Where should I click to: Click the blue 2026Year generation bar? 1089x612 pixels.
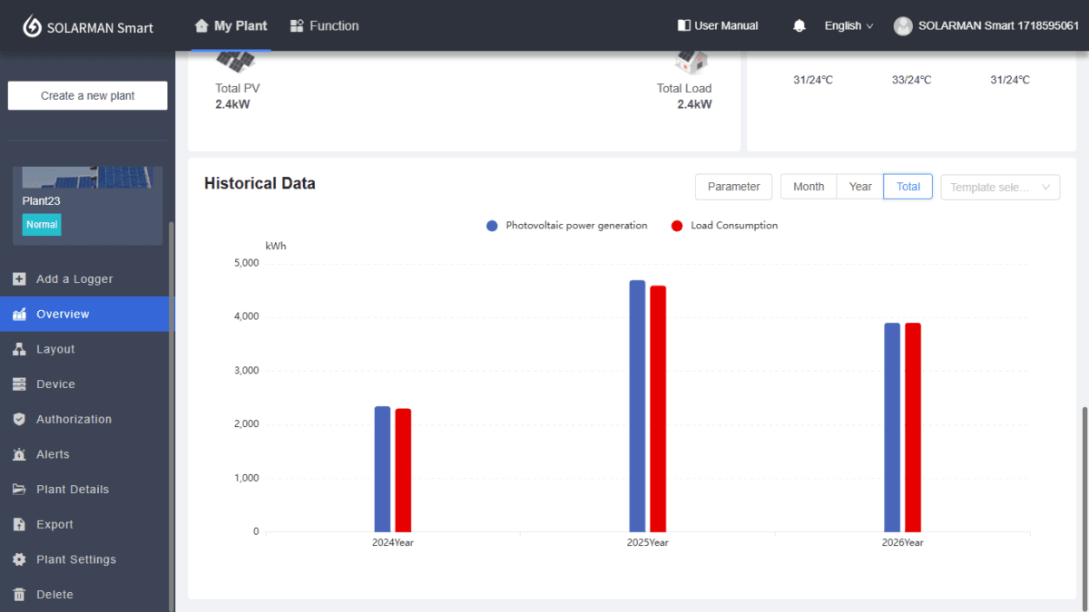[x=892, y=428]
